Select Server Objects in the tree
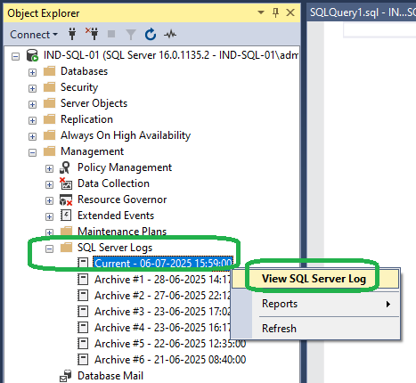This screenshot has width=416, height=383. [94, 103]
